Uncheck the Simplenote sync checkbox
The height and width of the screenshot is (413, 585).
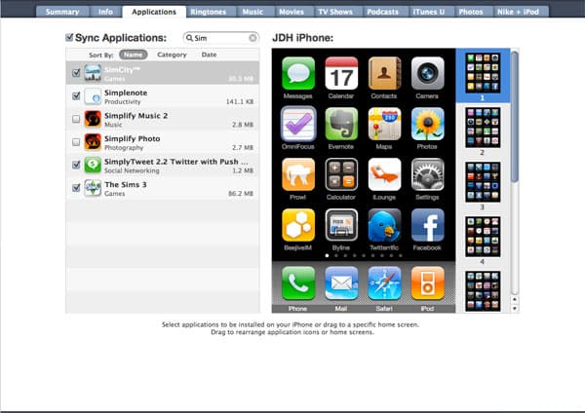(76, 95)
